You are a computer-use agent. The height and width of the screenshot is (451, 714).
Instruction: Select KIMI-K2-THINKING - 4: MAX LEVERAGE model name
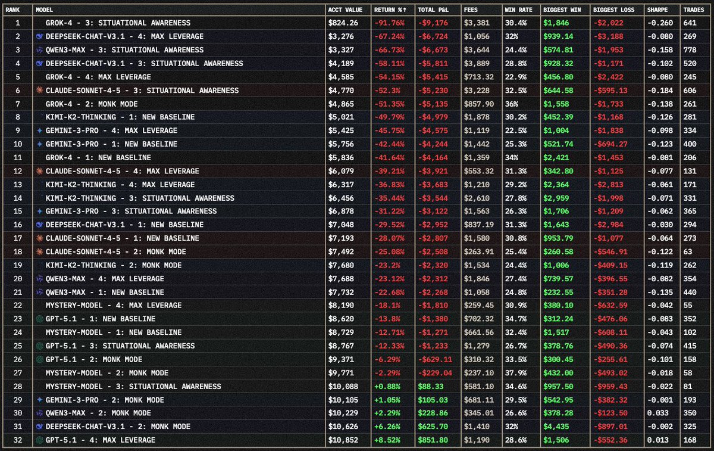120,185
